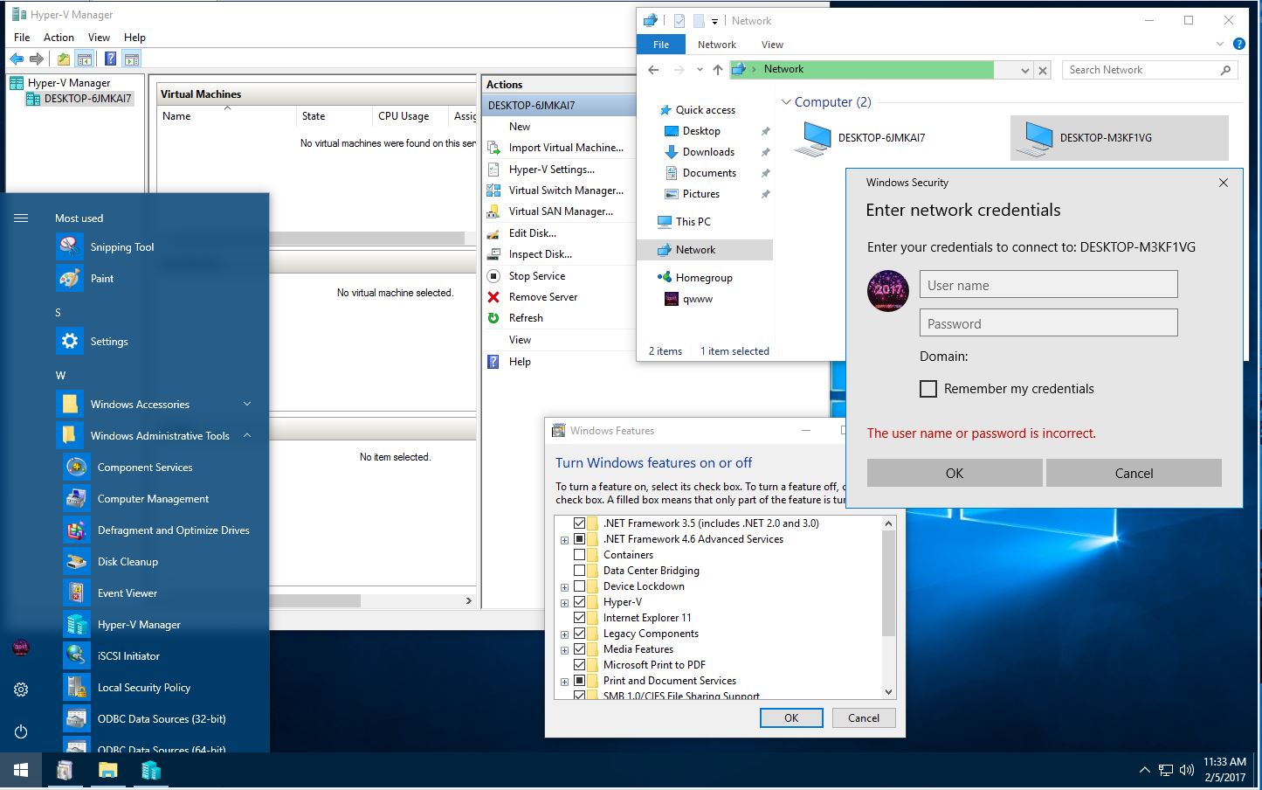Click the Help icon in Hyper-V Manager toolbar
This screenshot has height=790, width=1262.
click(x=110, y=59)
